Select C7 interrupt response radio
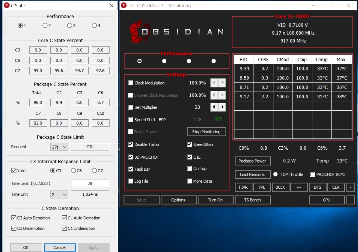 click(x=94, y=171)
